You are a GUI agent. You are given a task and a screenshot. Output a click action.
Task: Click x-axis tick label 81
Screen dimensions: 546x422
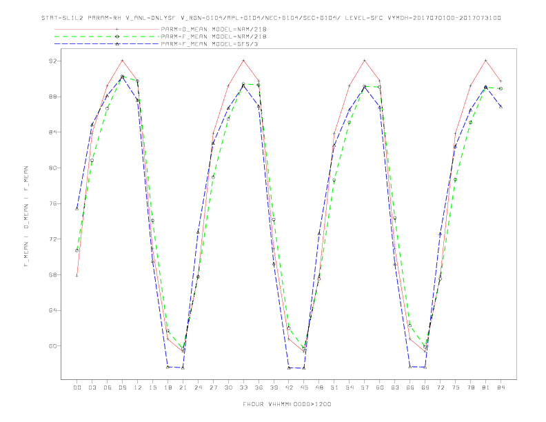(486, 388)
